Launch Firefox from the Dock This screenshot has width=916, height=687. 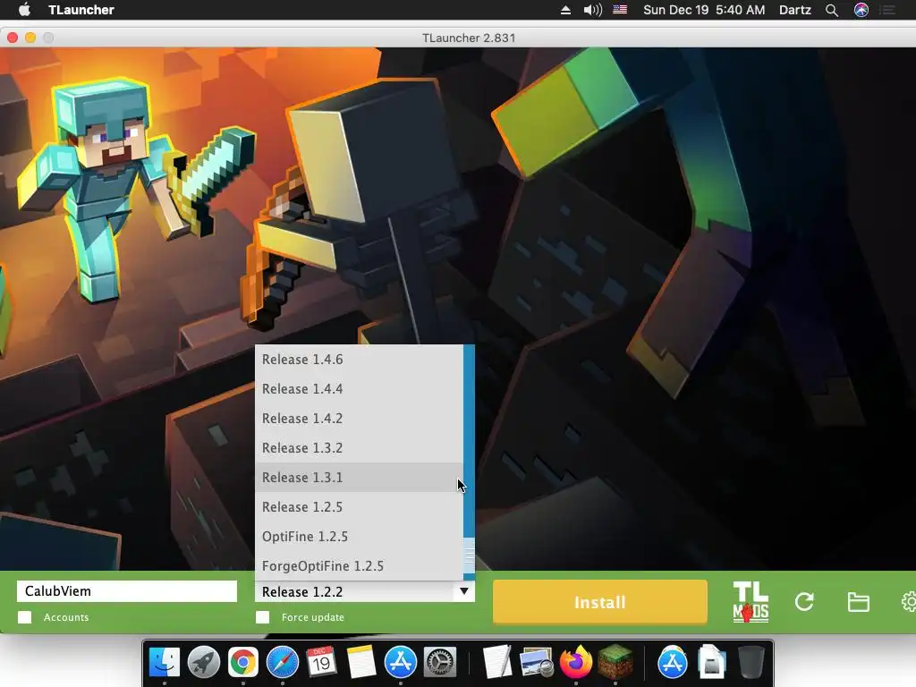(x=576, y=663)
